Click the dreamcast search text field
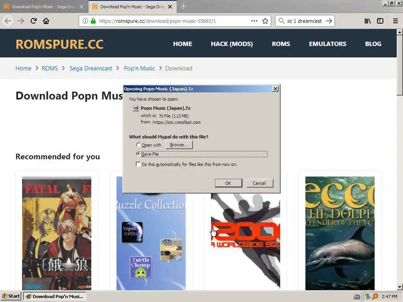Screen dimensions: 403x302 [x=304, y=21]
